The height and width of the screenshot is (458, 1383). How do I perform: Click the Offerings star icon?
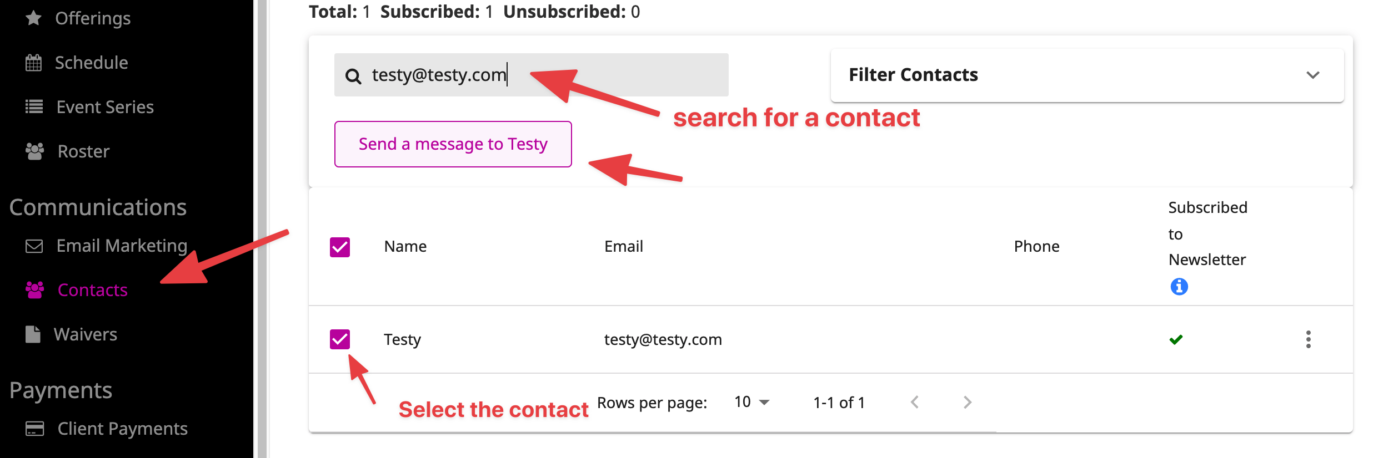tap(33, 18)
